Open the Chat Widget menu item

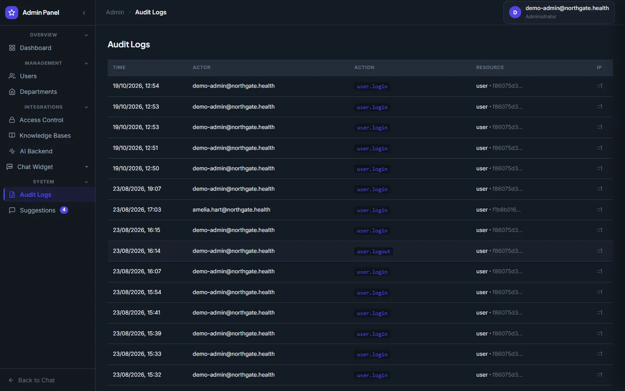coord(48,167)
